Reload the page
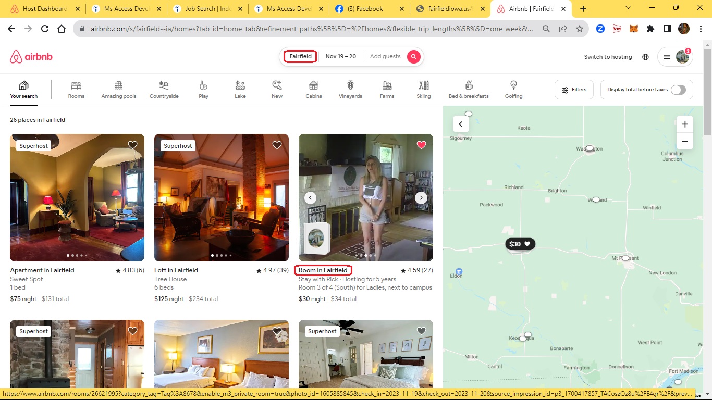Viewport: 712px width, 400px height. click(45, 29)
